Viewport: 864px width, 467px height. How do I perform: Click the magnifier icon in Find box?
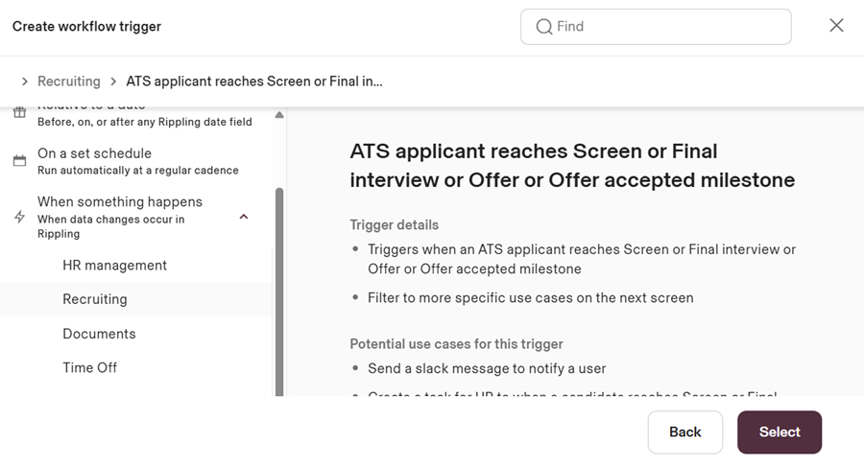pos(543,27)
